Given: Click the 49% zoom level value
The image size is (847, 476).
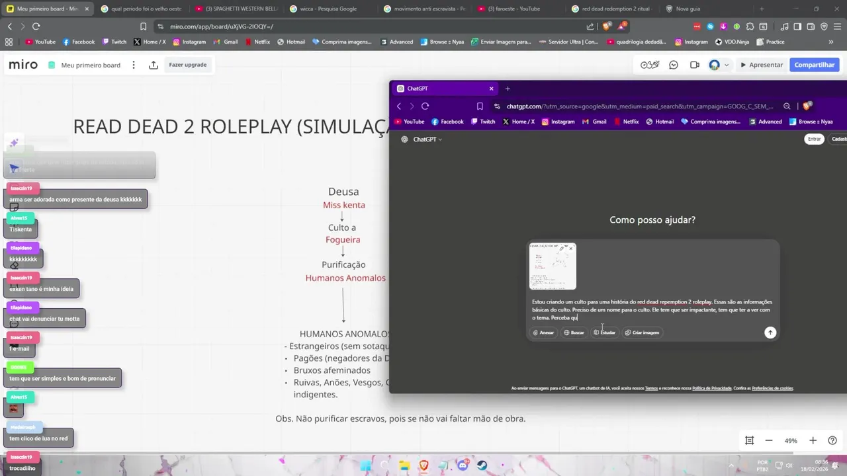Looking at the screenshot, I should pos(791,440).
